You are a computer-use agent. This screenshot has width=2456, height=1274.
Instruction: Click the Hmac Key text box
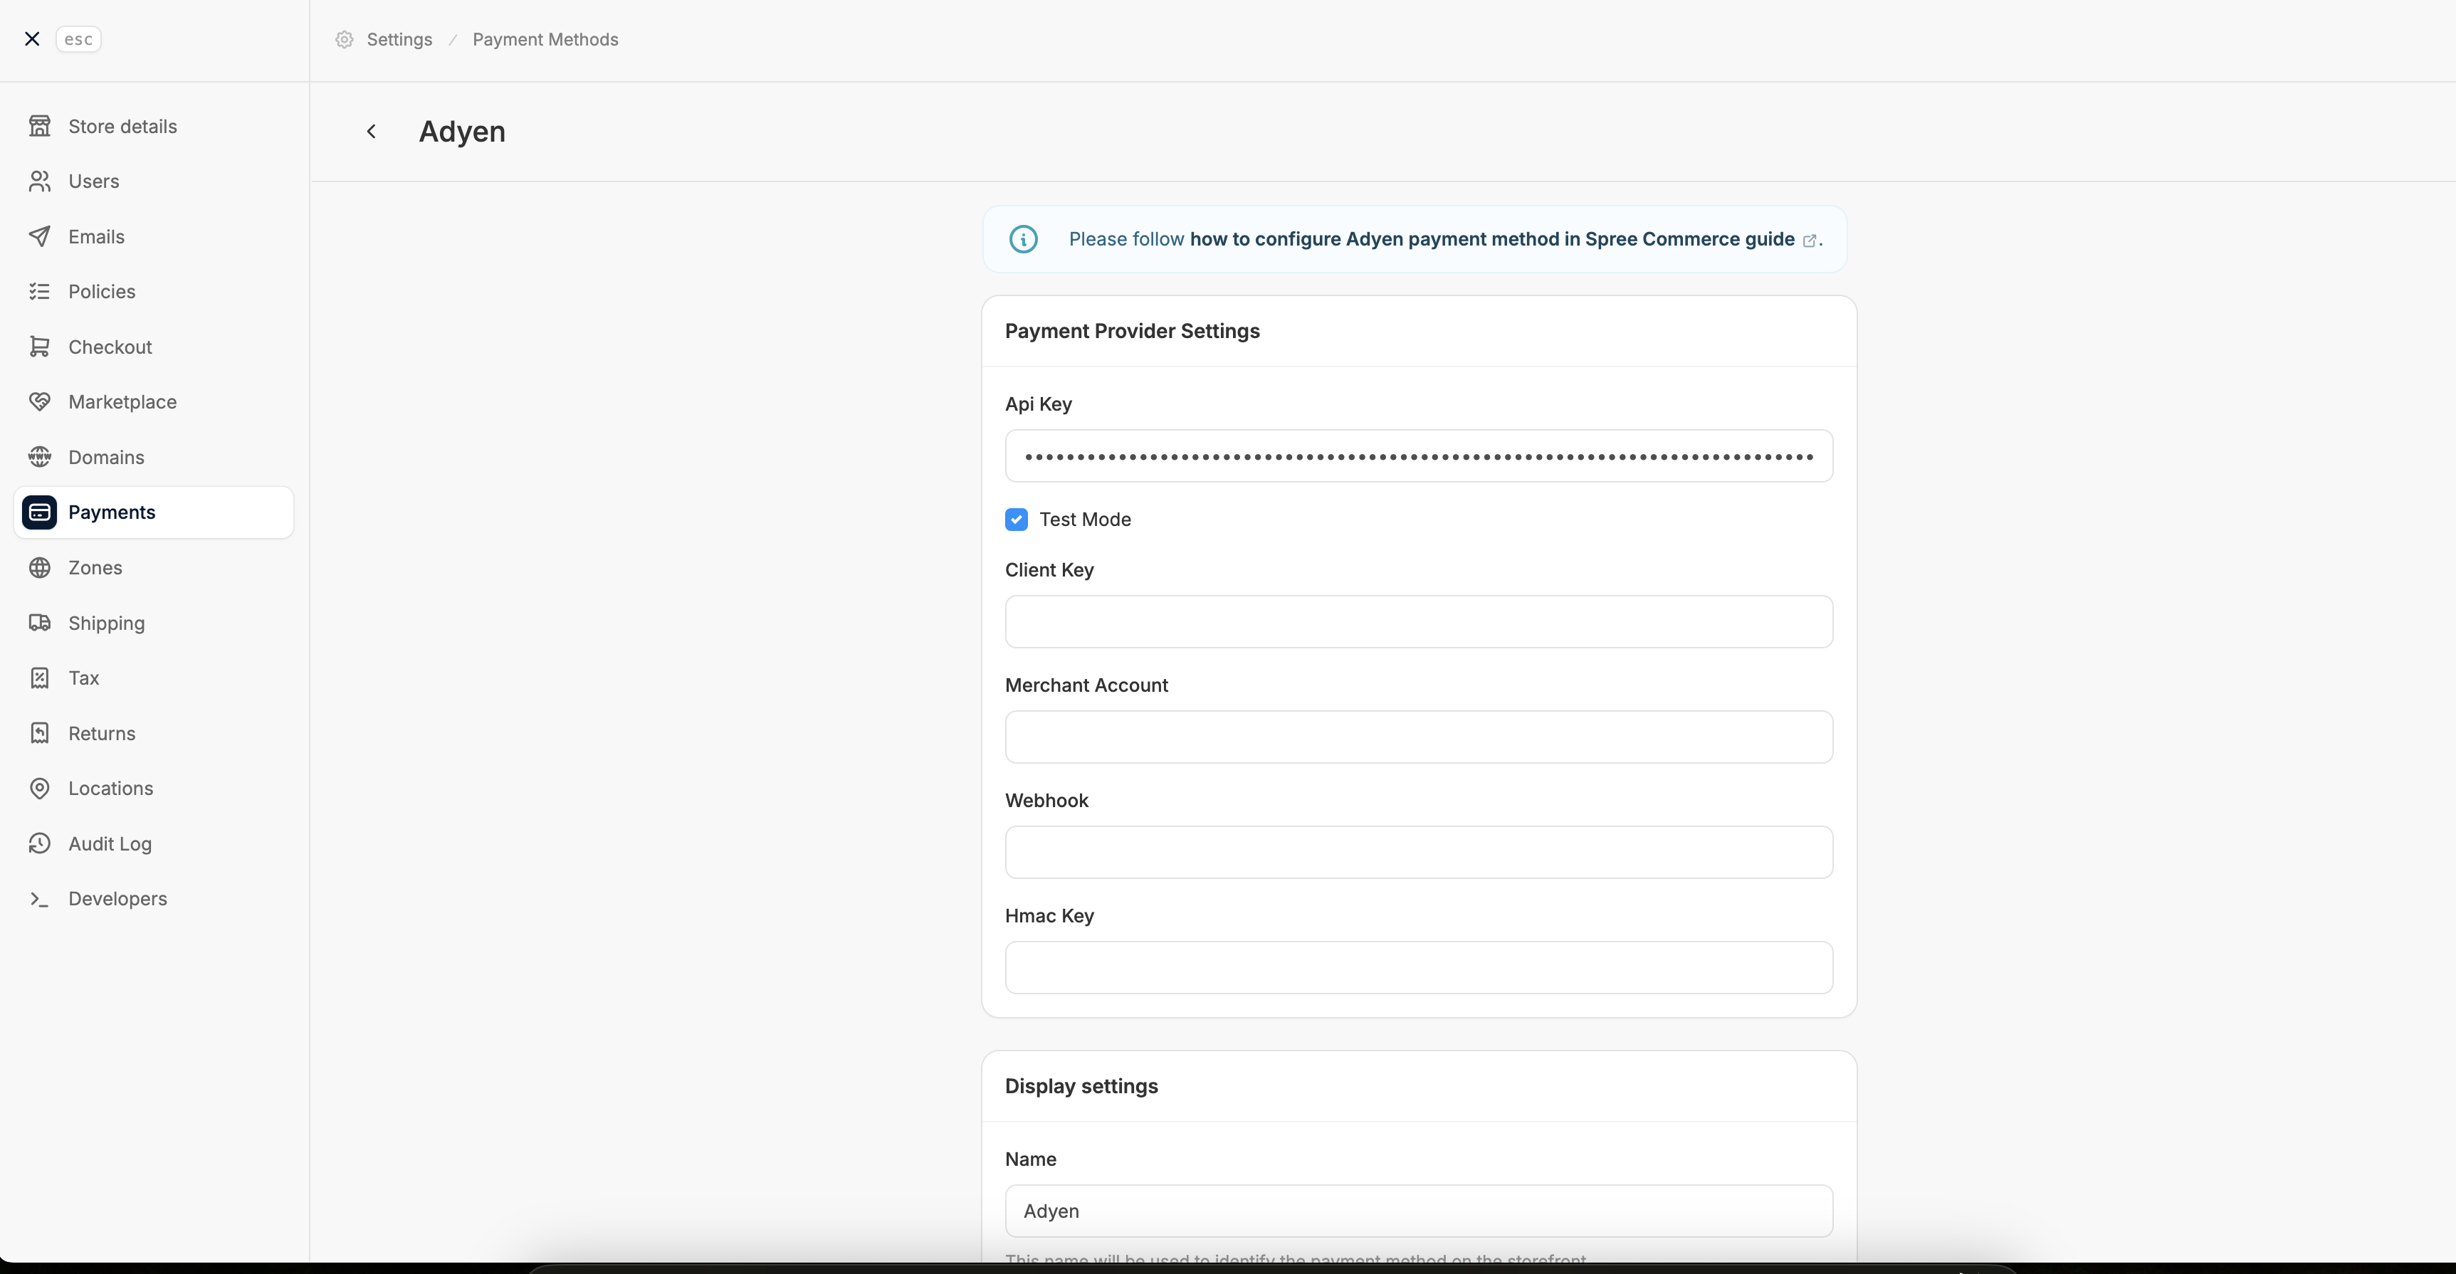coord(1418,967)
